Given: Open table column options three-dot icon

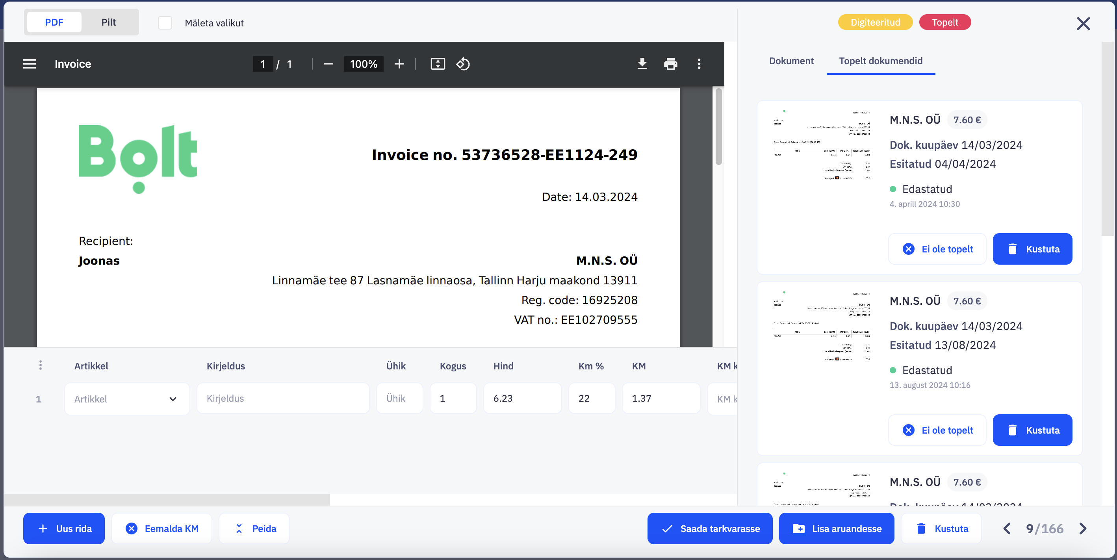Looking at the screenshot, I should coord(40,365).
